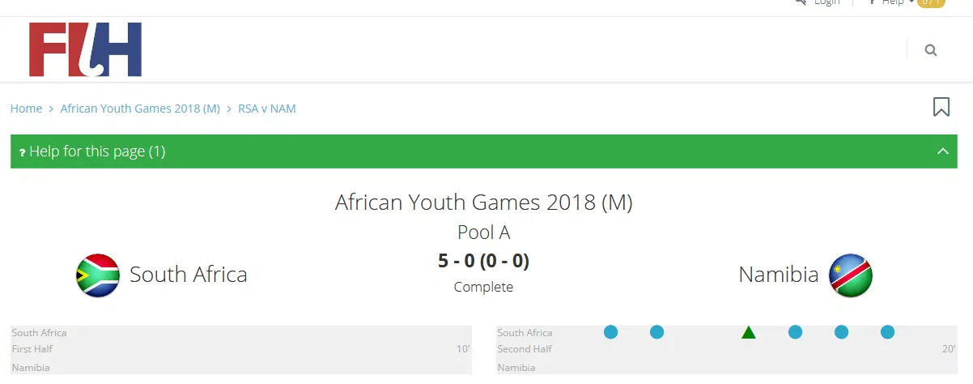Click the question mark help icon in green bar
The width and height of the screenshot is (973, 384).
pos(22,152)
